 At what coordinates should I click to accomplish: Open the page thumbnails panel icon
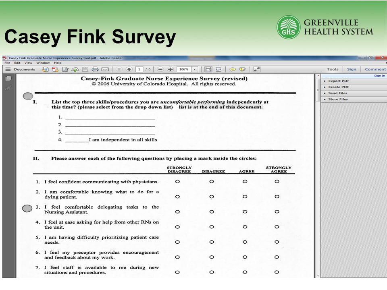pos(8,79)
